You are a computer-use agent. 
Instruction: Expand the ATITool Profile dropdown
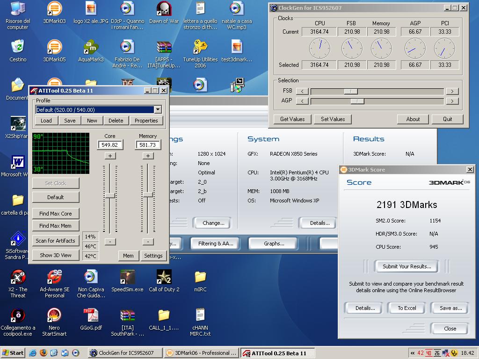click(x=158, y=109)
